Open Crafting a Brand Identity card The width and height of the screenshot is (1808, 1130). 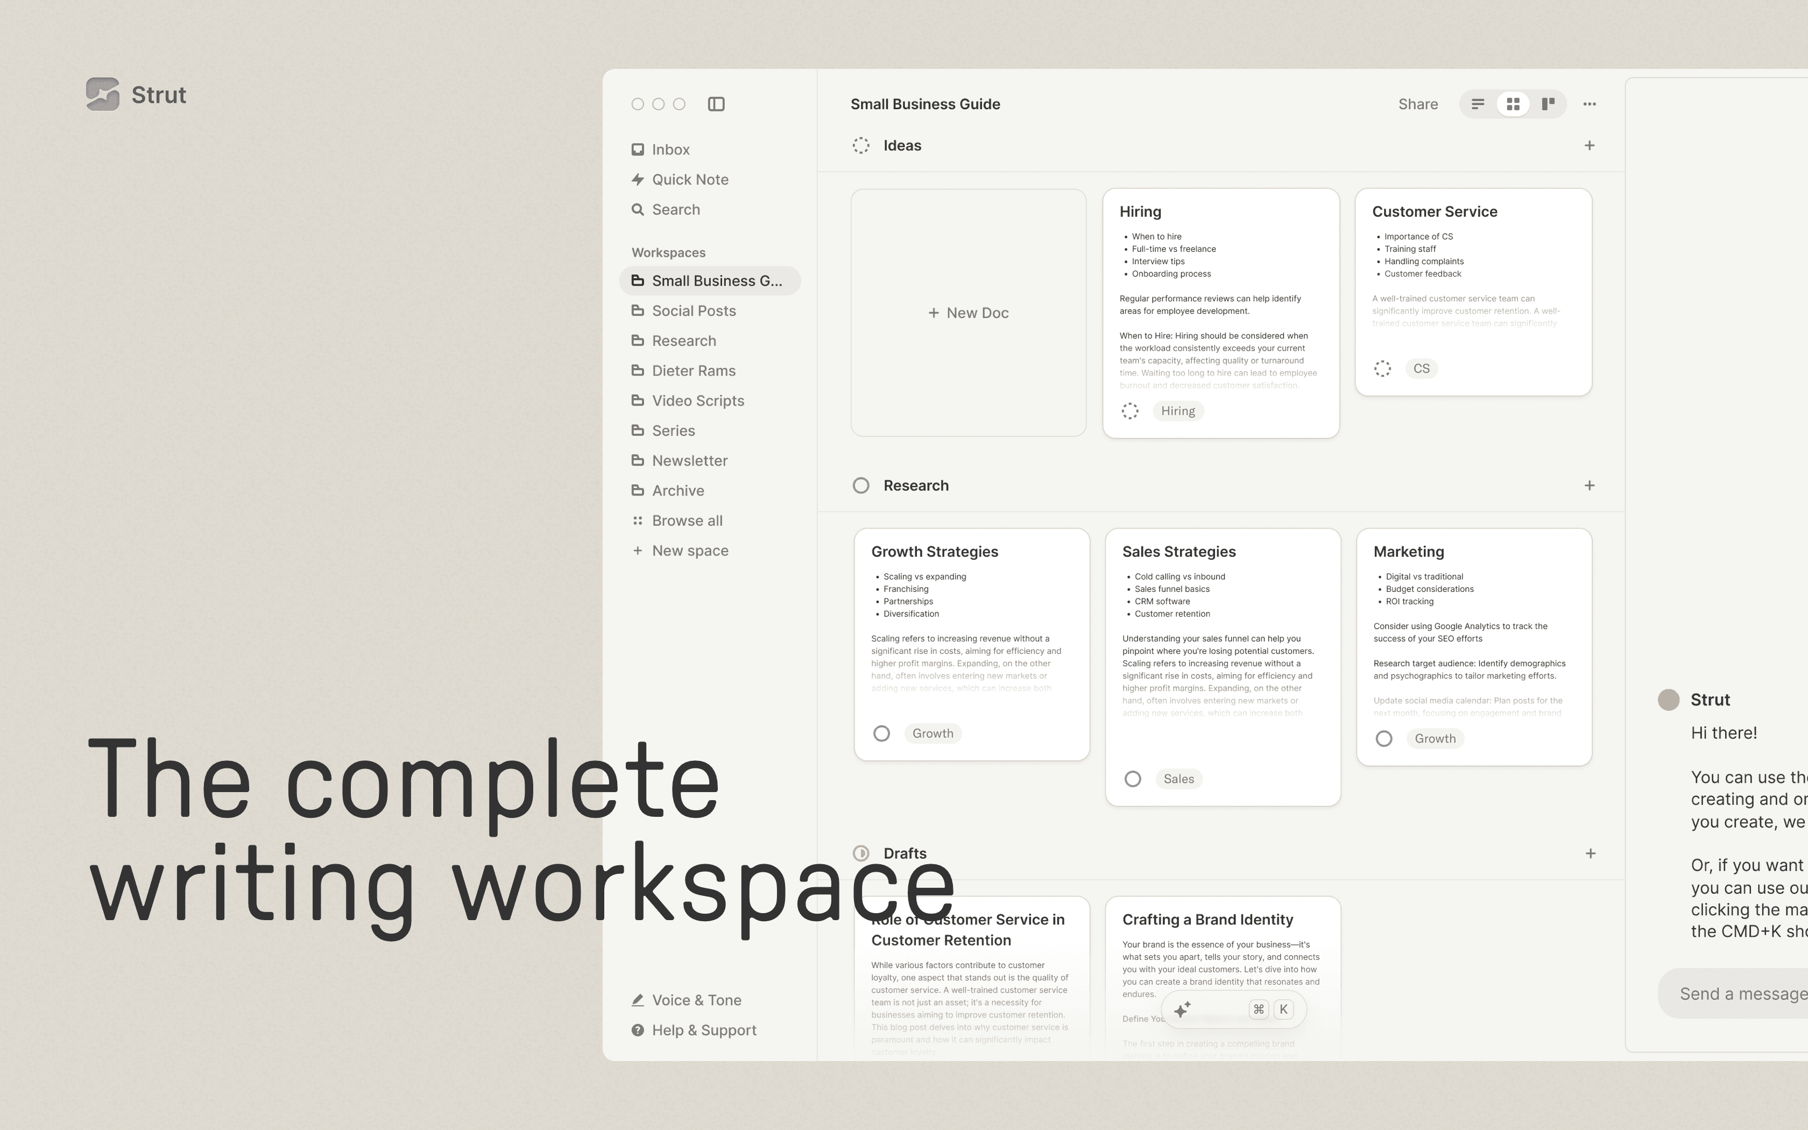[x=1223, y=978]
